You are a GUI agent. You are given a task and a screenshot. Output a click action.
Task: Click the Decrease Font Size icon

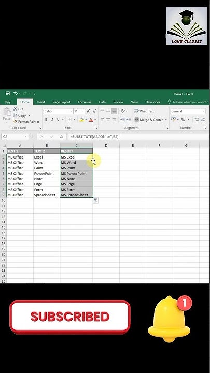point(94,111)
